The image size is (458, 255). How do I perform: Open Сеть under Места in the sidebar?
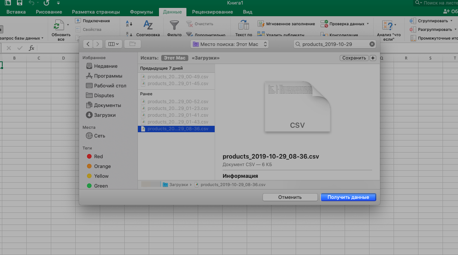(x=96, y=136)
